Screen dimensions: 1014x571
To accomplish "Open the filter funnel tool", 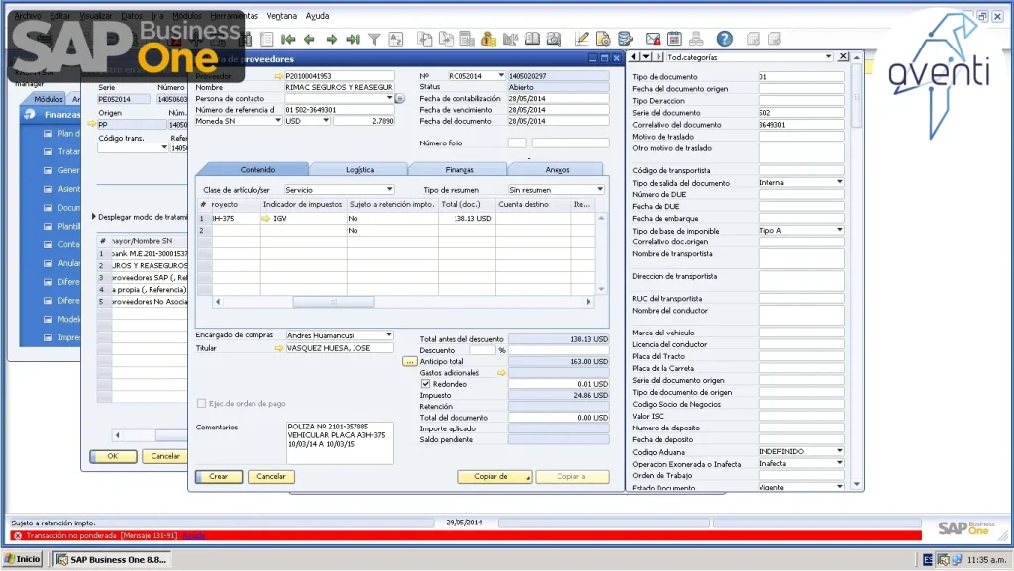I will click(x=374, y=40).
